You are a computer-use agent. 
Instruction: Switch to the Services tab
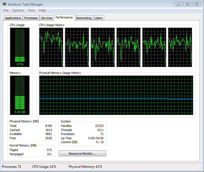pyautogui.click(x=47, y=18)
